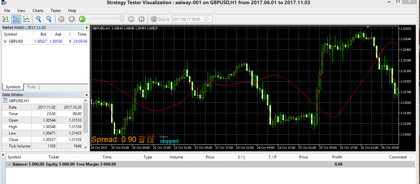Image resolution: width=420 pixels, height=184 pixels.
Task: Click the Low value 1.30471
Action: tap(49, 133)
